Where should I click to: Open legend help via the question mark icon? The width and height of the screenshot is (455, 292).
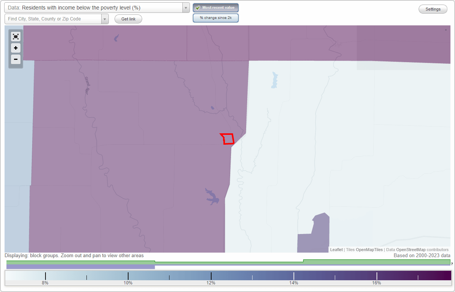(452, 264)
